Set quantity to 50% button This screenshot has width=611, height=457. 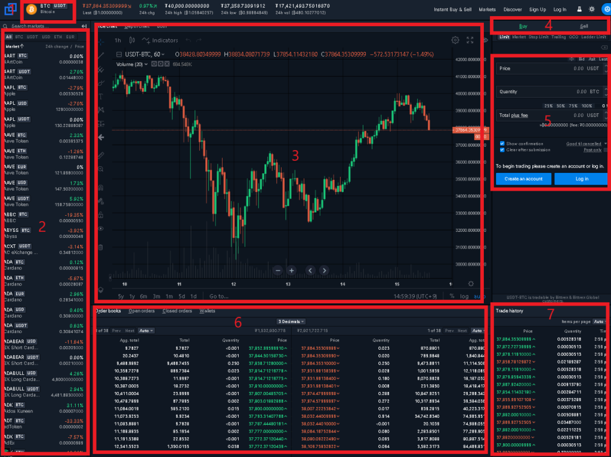click(561, 106)
